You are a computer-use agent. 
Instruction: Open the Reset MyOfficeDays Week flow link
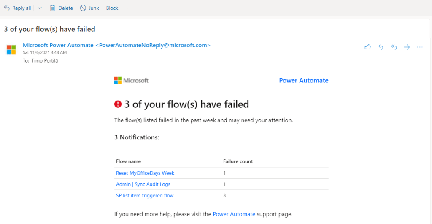pos(145,173)
